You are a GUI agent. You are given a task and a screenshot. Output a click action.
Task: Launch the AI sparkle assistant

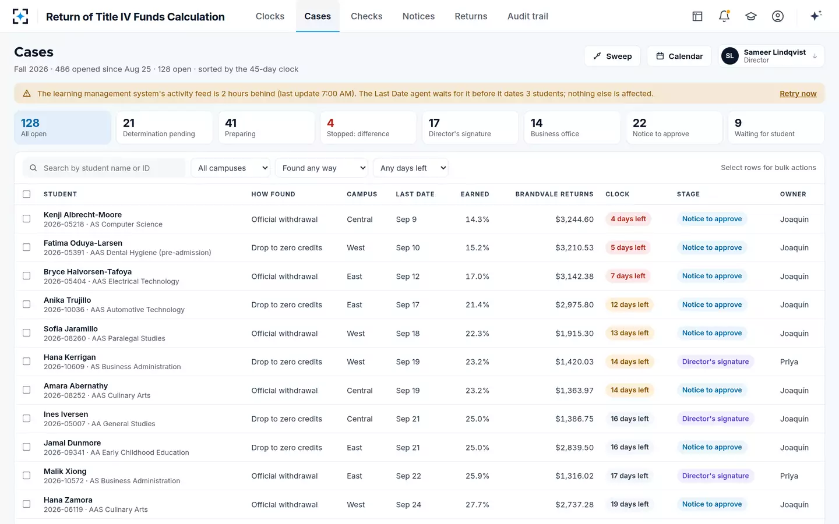tap(816, 16)
